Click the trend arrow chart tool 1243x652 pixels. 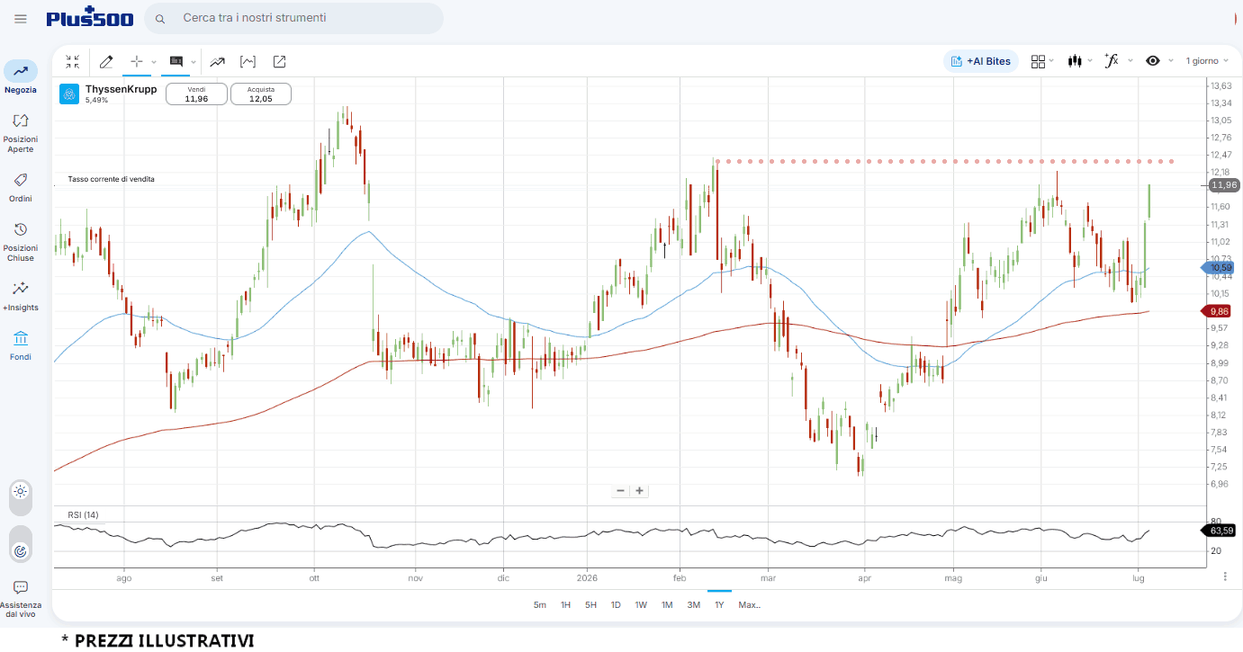point(217,61)
